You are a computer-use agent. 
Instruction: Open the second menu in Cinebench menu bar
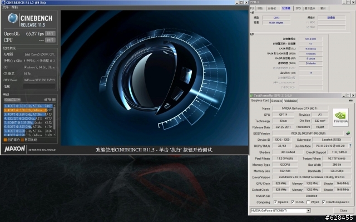coord(14,7)
